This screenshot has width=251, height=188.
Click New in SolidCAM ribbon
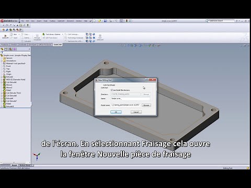pos(14,34)
